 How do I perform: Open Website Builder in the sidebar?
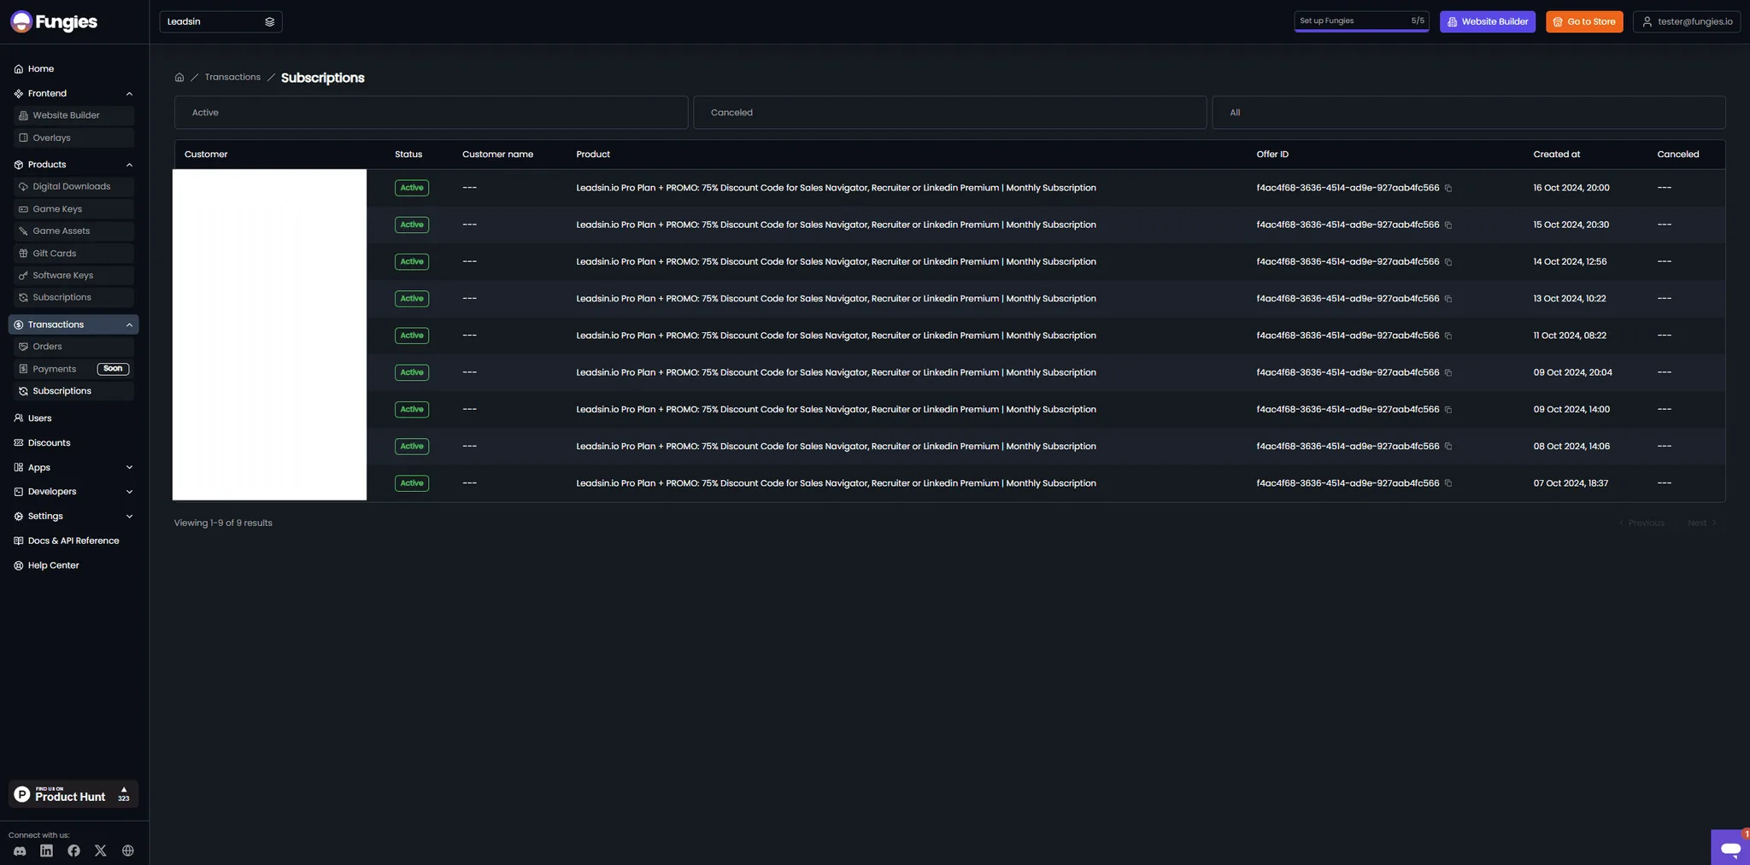click(74, 115)
